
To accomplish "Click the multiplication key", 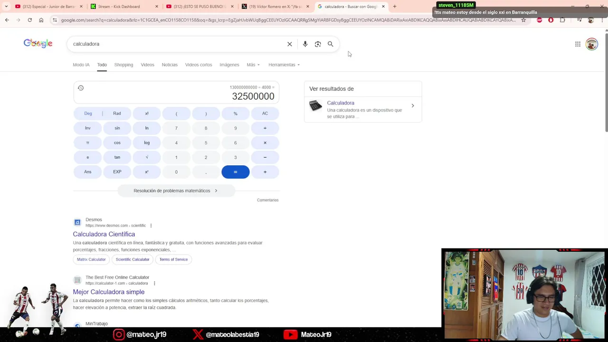I will coord(265,143).
